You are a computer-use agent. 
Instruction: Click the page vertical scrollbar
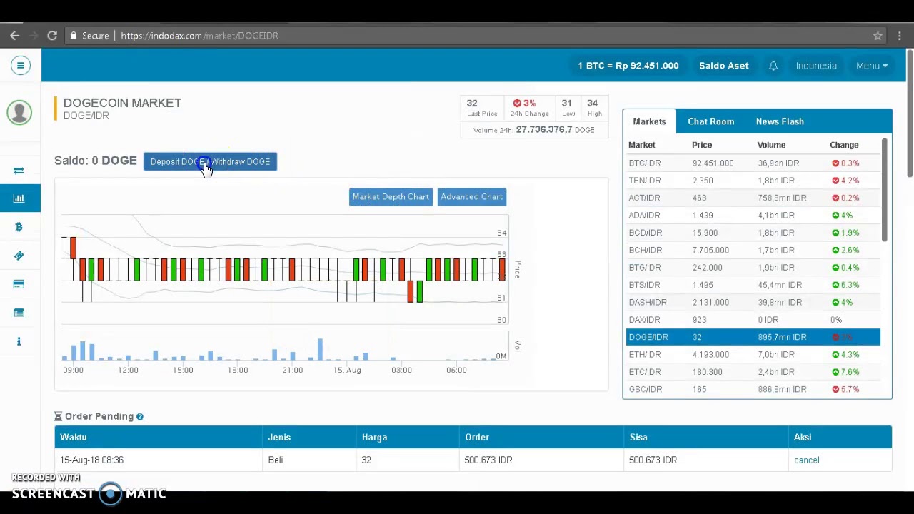(909, 114)
